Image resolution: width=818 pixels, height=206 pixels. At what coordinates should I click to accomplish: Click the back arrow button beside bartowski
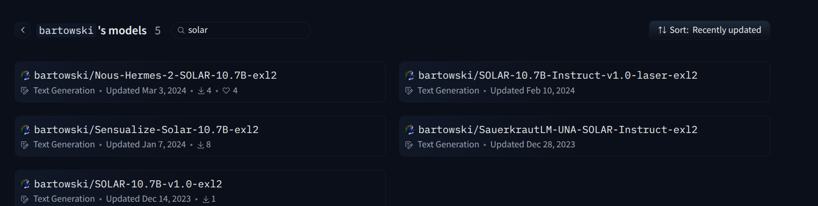point(22,30)
